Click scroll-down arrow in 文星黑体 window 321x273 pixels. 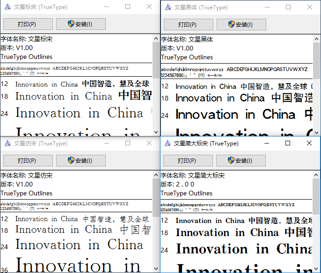point(316,132)
